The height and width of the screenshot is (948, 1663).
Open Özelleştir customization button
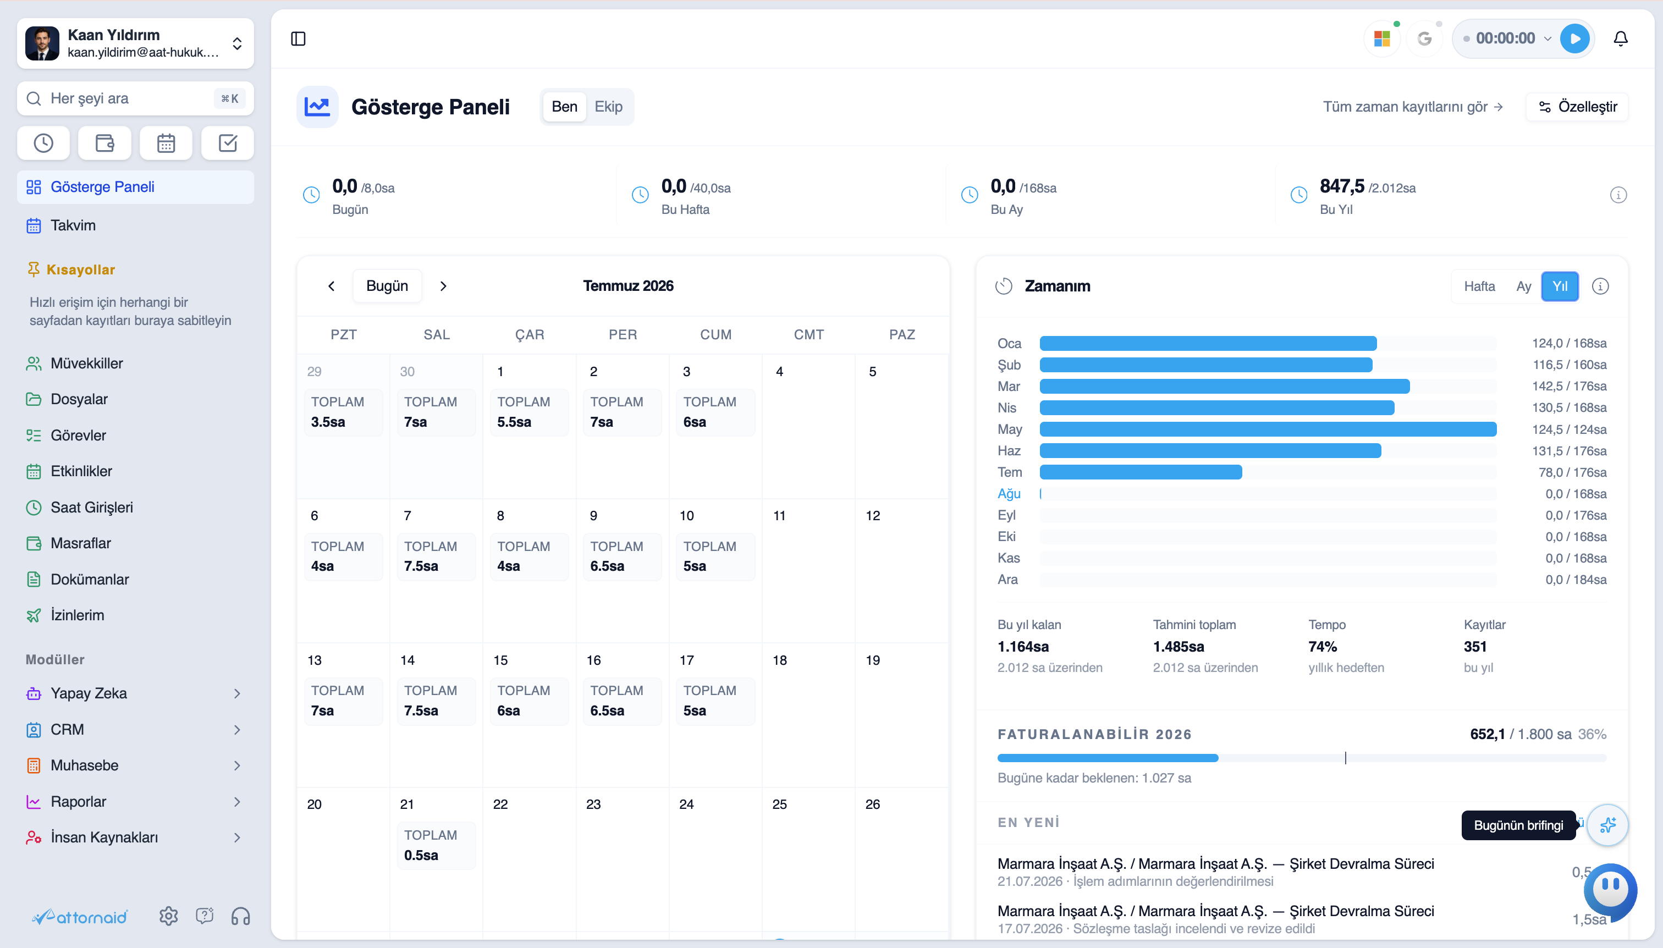[1577, 107]
